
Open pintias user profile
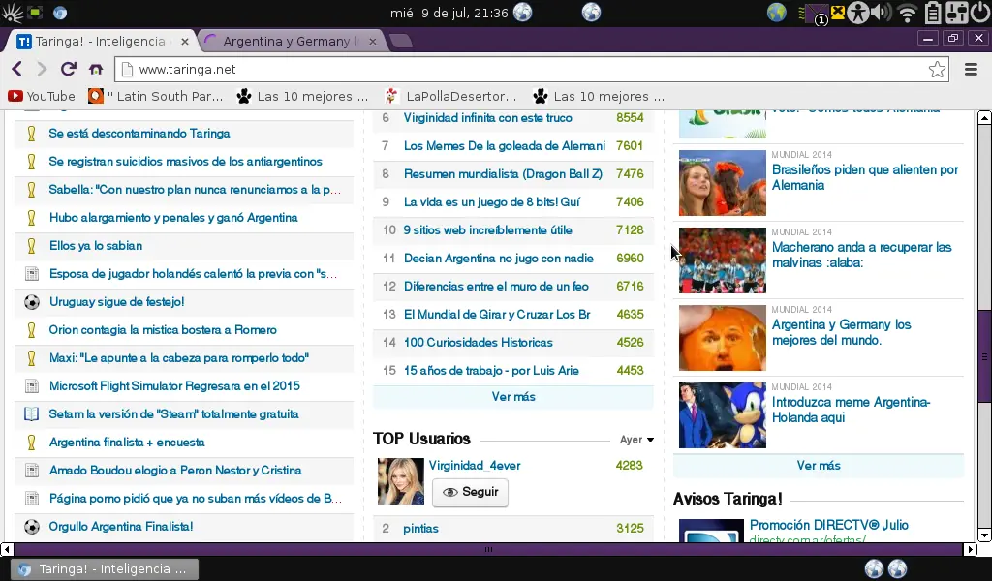pos(420,529)
